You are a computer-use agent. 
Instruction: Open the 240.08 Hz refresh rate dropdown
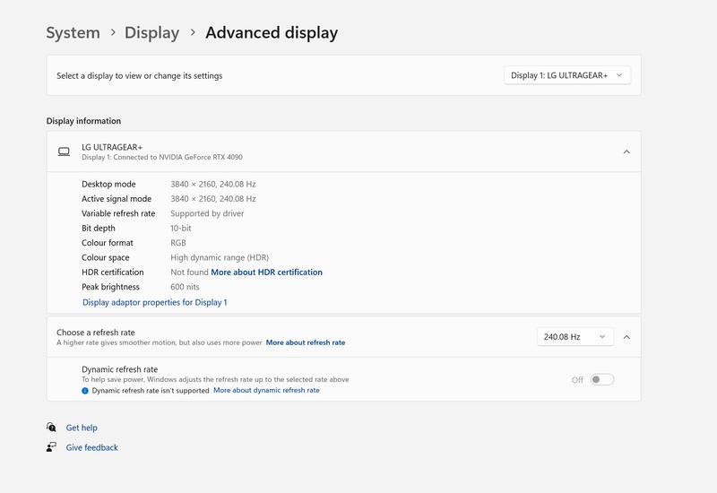point(574,337)
